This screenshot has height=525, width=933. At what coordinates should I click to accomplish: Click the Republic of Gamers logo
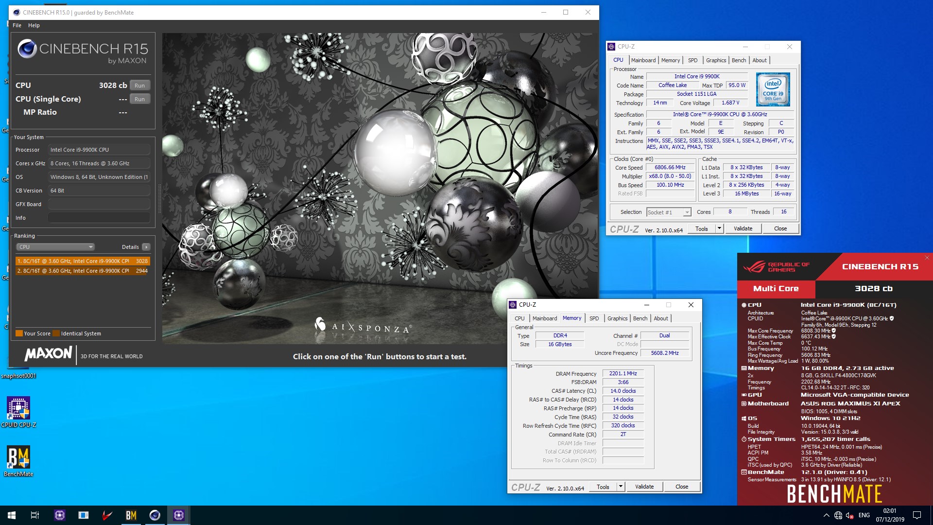776,267
